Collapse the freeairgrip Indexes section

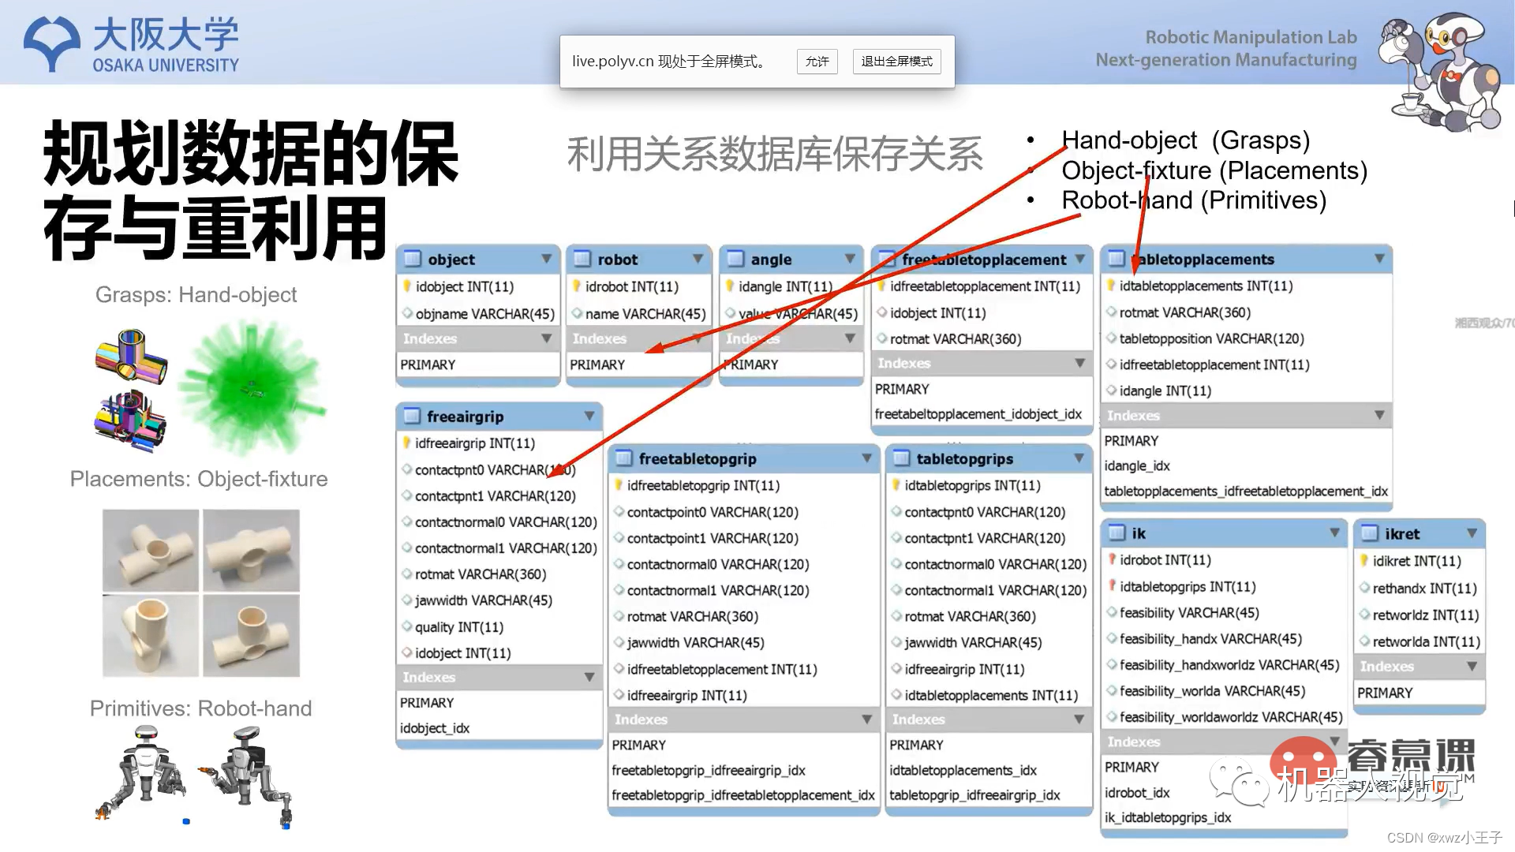pyautogui.click(x=589, y=677)
